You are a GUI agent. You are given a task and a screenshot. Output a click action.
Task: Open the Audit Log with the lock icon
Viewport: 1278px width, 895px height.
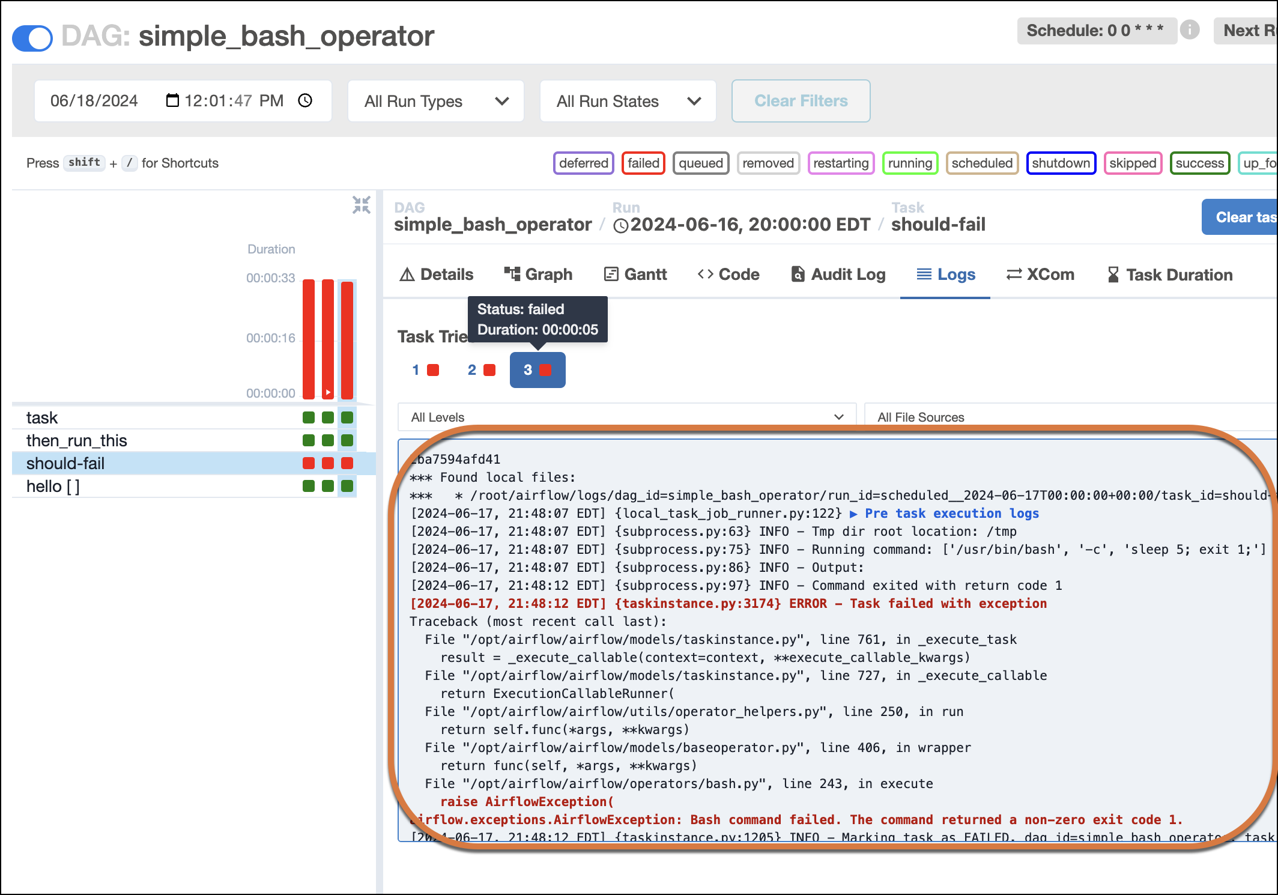coord(837,275)
